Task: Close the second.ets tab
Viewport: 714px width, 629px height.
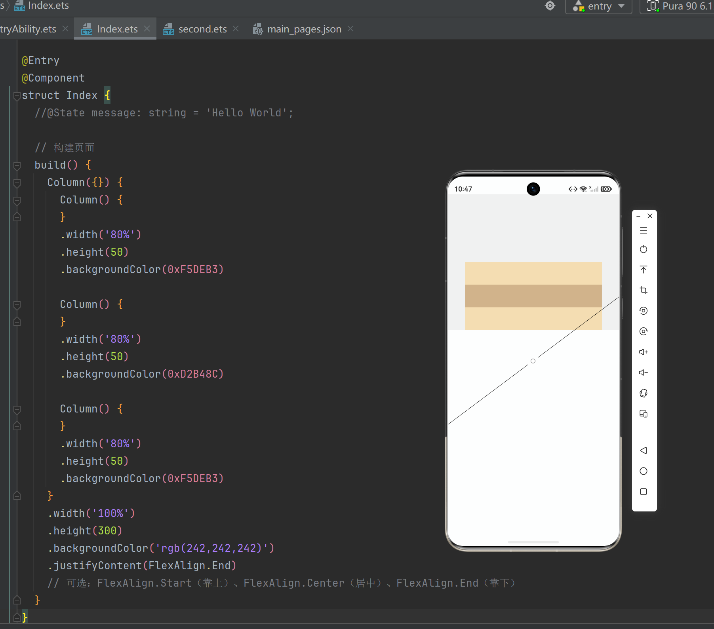Action: [236, 29]
